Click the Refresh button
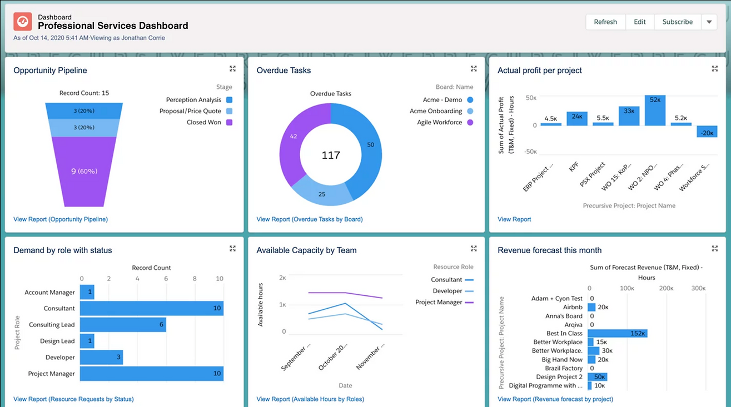This screenshot has width=731, height=407. 605,22
